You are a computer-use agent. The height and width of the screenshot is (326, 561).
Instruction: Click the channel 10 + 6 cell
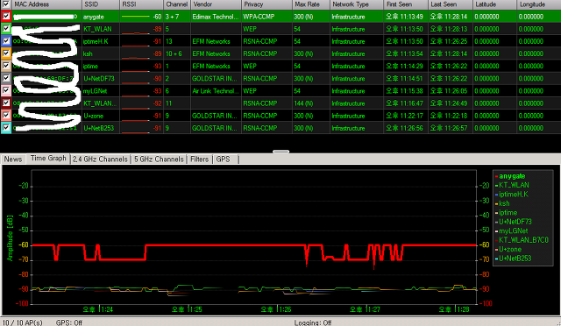[x=177, y=53]
